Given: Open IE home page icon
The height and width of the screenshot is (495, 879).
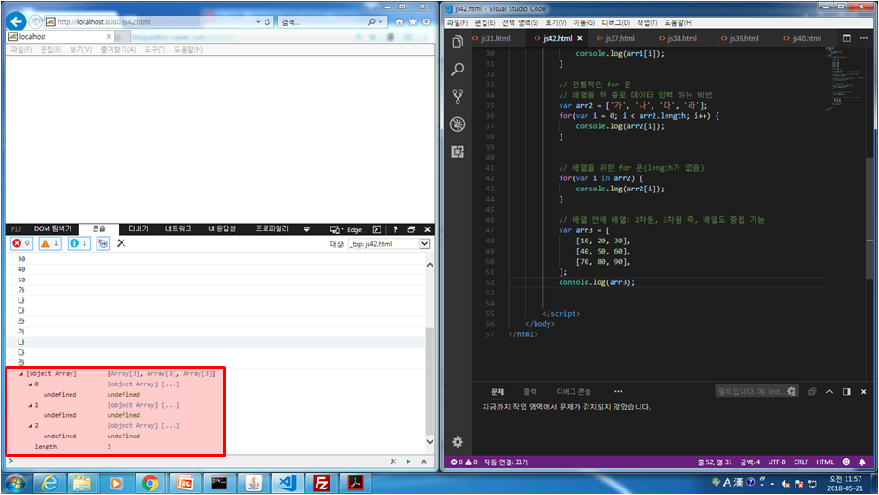Looking at the screenshot, I should (x=399, y=22).
